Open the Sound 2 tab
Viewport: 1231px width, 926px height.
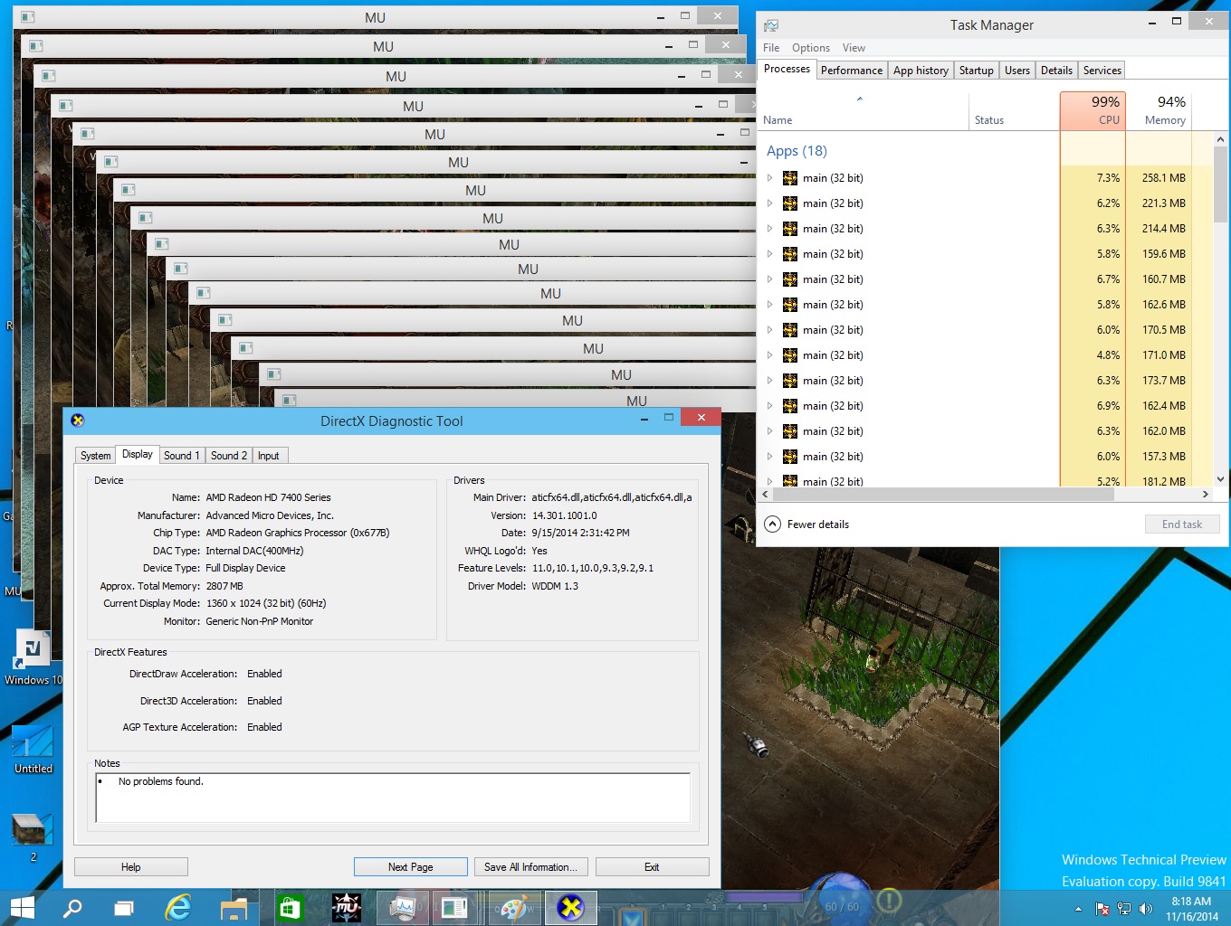pos(229,456)
